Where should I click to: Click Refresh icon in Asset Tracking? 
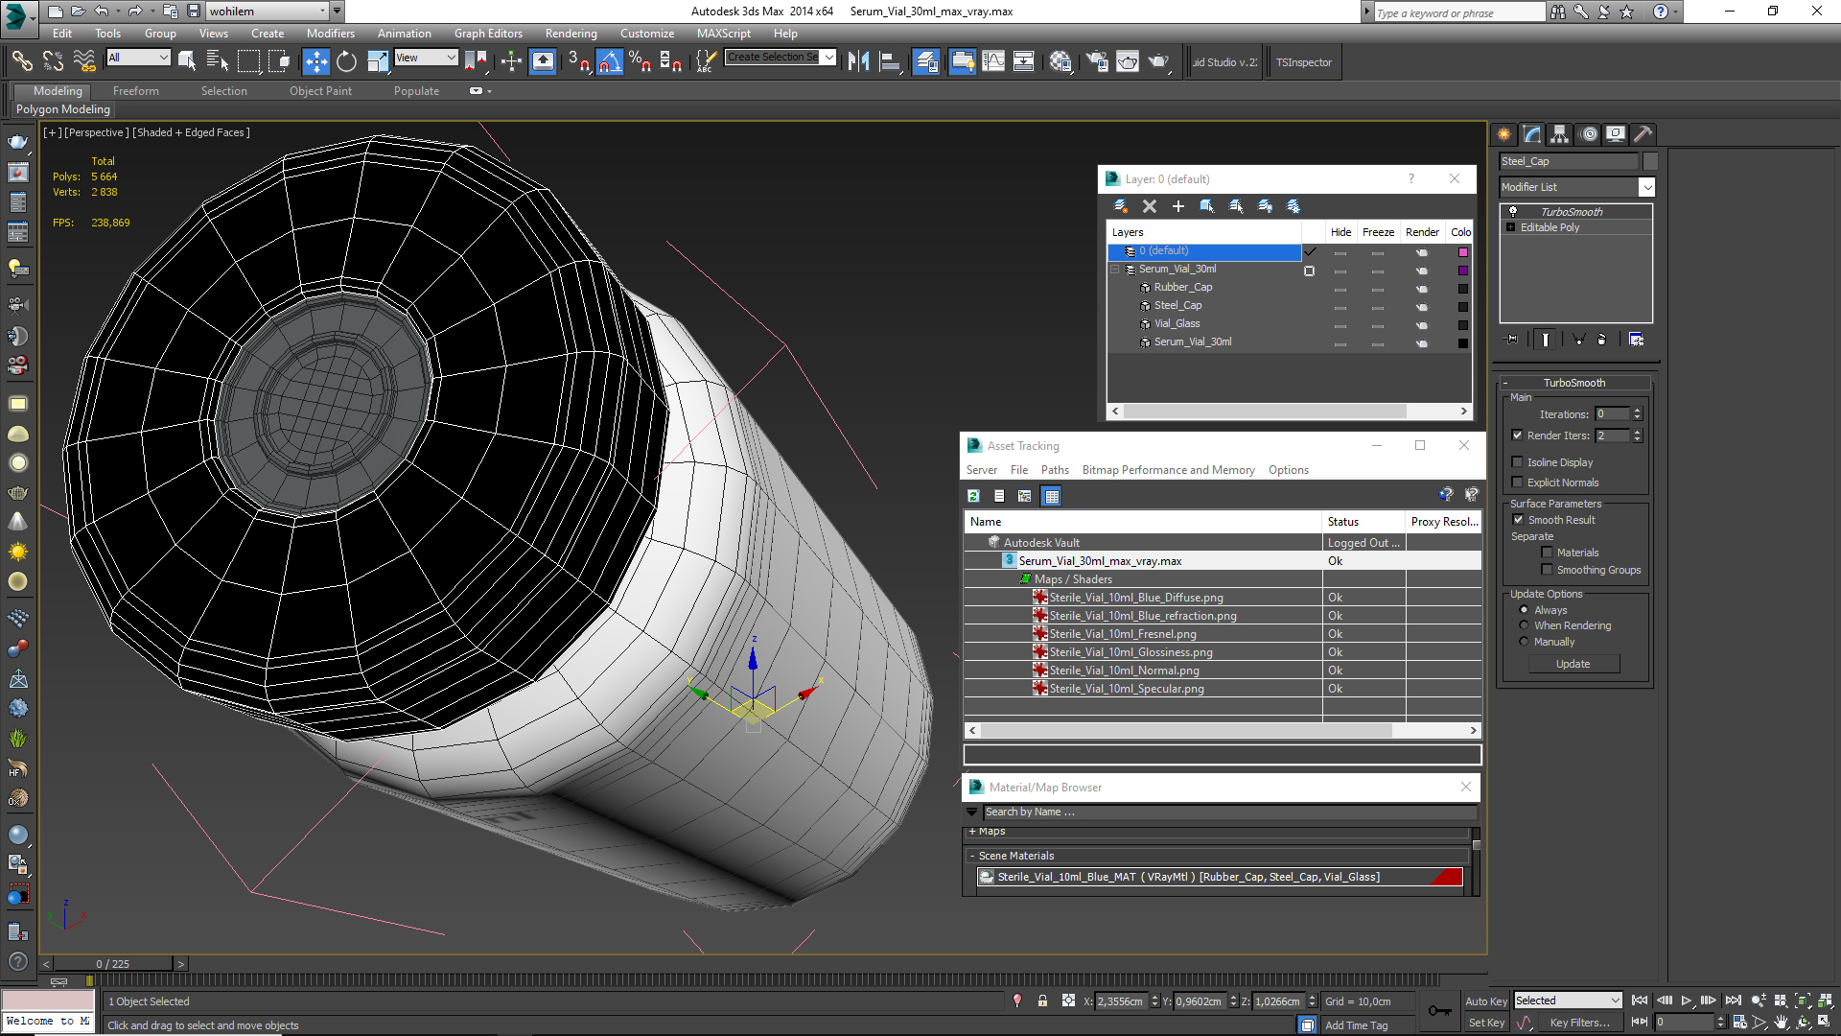[973, 496]
